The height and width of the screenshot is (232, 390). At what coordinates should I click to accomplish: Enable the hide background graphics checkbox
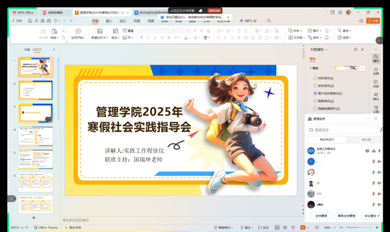pyautogui.click(x=316, y=109)
